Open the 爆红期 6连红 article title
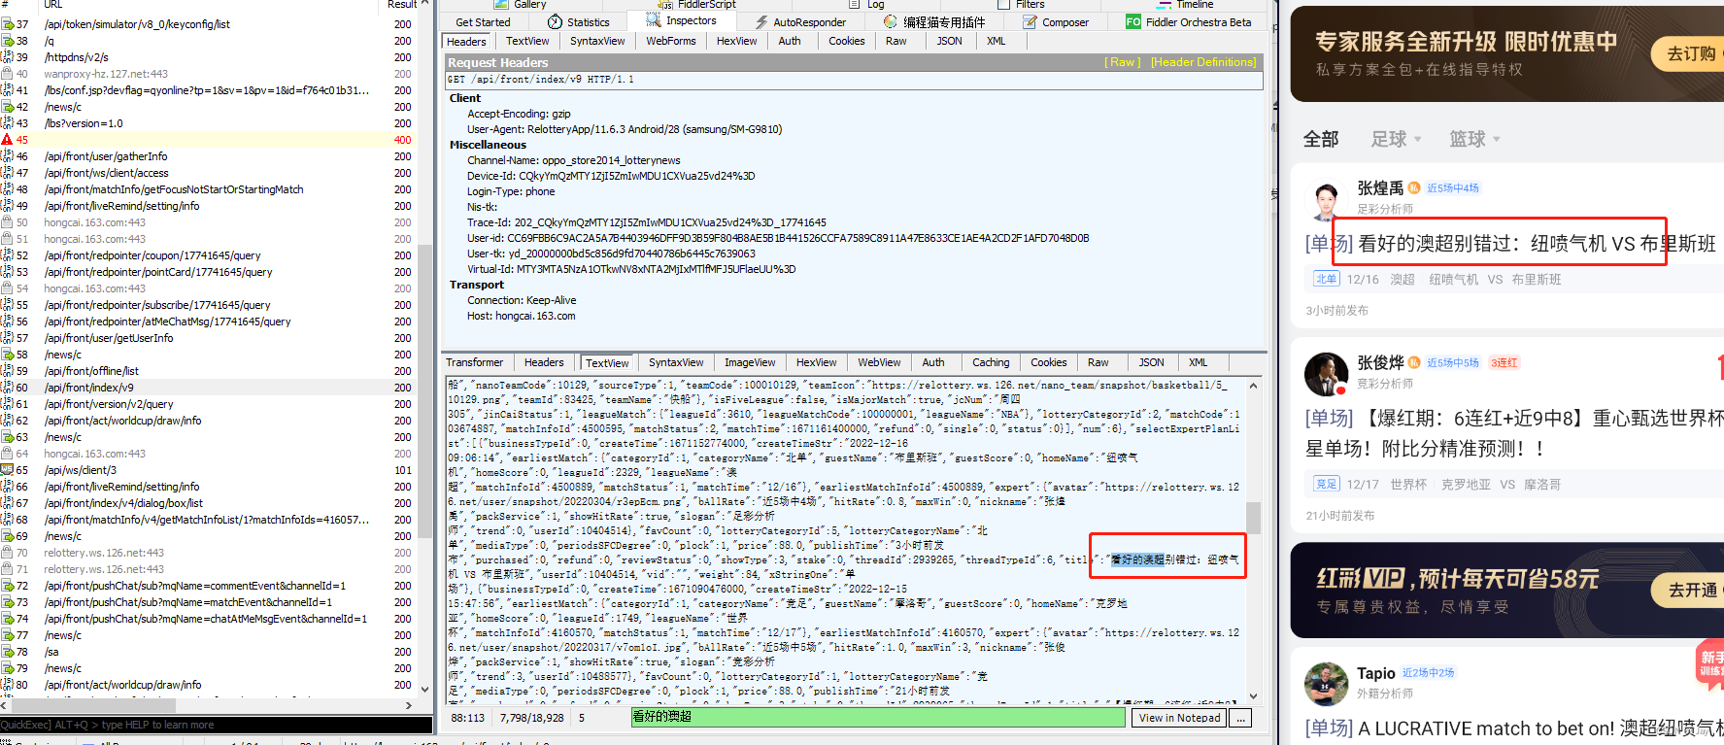This screenshot has height=745, width=1724. click(1514, 433)
